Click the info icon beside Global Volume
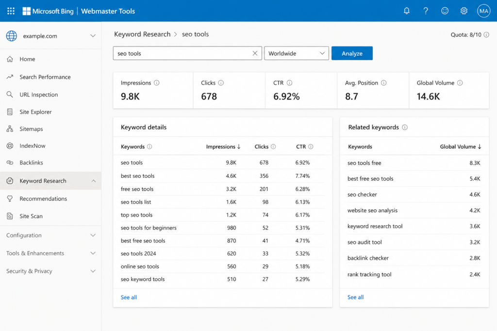The width and height of the screenshot is (497, 331). (x=460, y=83)
